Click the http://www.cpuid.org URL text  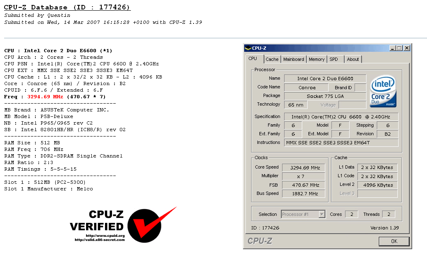coord(105,236)
